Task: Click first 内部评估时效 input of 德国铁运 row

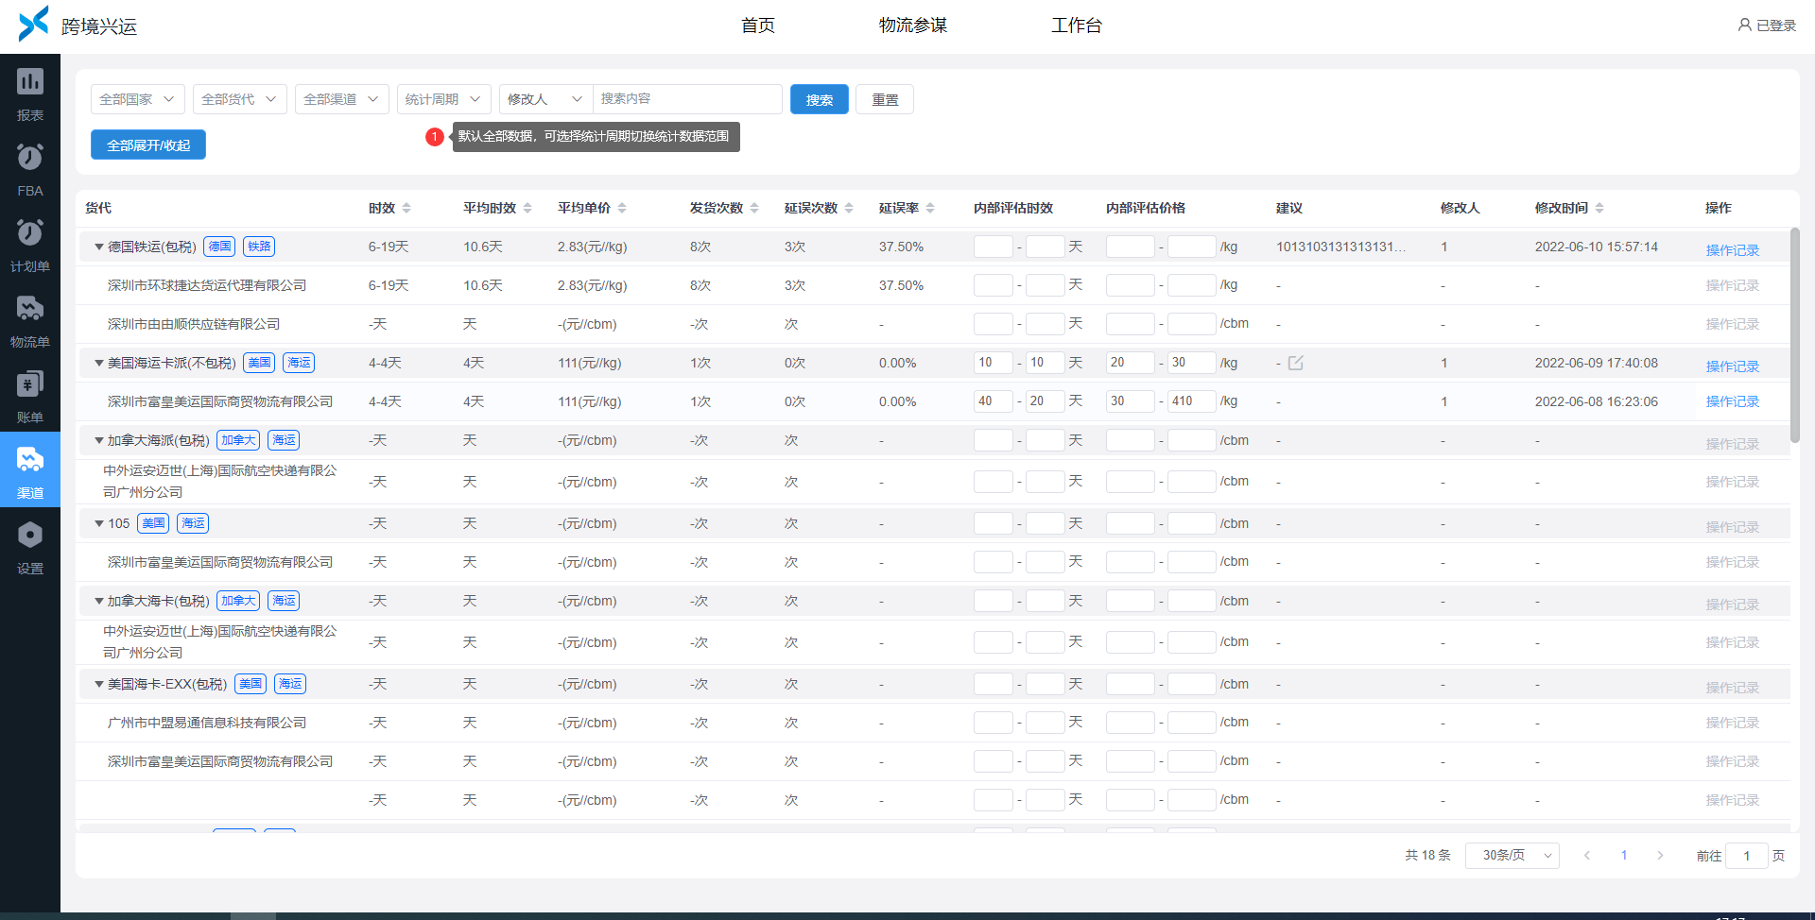Action: pos(993,247)
